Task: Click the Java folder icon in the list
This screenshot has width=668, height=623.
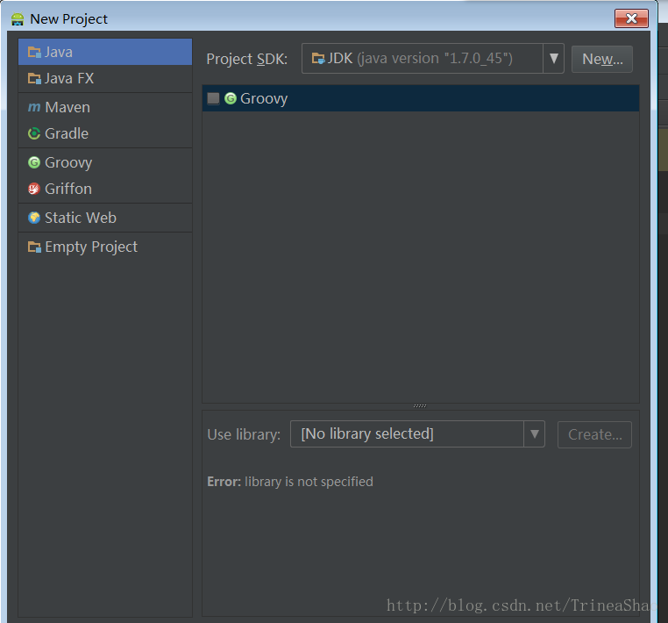Action: click(34, 53)
